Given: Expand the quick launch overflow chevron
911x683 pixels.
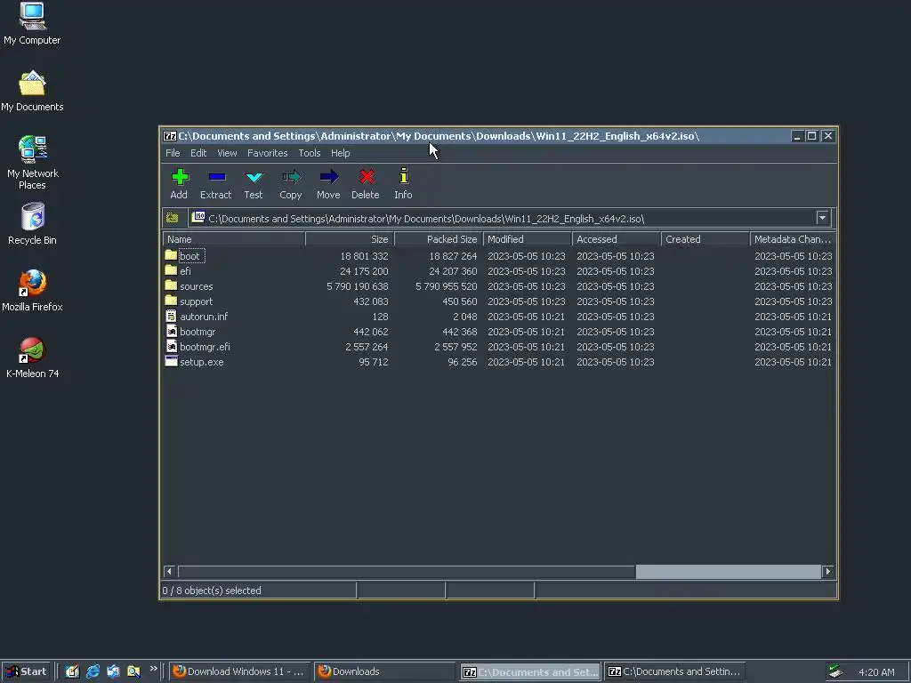Looking at the screenshot, I should 153,669.
